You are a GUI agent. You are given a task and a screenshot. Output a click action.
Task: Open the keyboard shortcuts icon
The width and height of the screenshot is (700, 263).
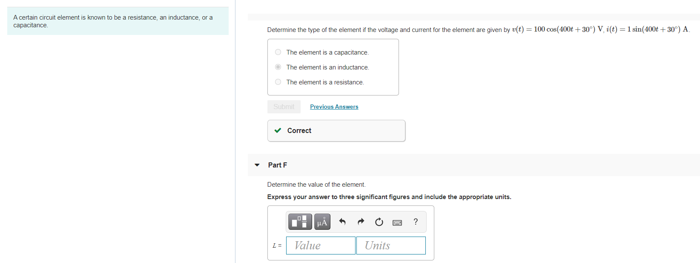point(397,222)
